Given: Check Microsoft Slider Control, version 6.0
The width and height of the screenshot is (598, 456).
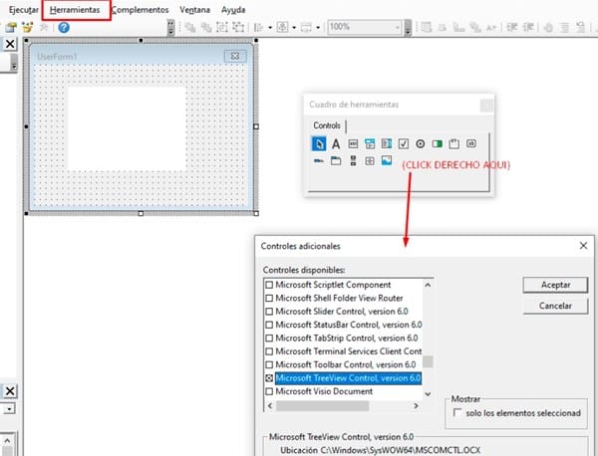Looking at the screenshot, I should coord(269,311).
